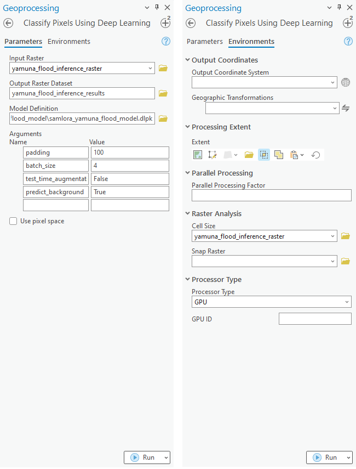Viewport: 356px width, 469px height.
Task: Open the Output Coordinate System dropdown
Action: (333, 82)
